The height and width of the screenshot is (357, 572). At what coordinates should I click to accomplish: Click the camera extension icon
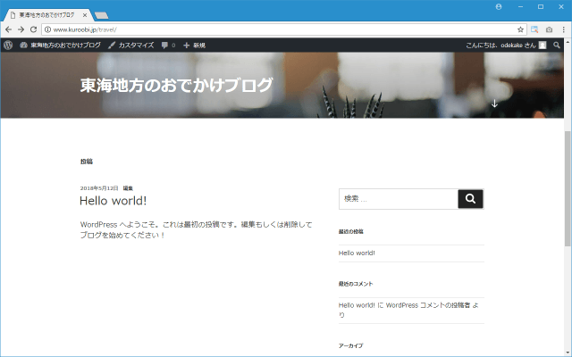[x=549, y=29]
